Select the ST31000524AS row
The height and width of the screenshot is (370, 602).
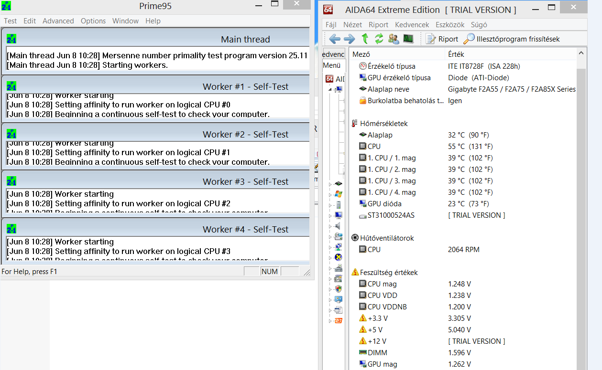(463, 215)
